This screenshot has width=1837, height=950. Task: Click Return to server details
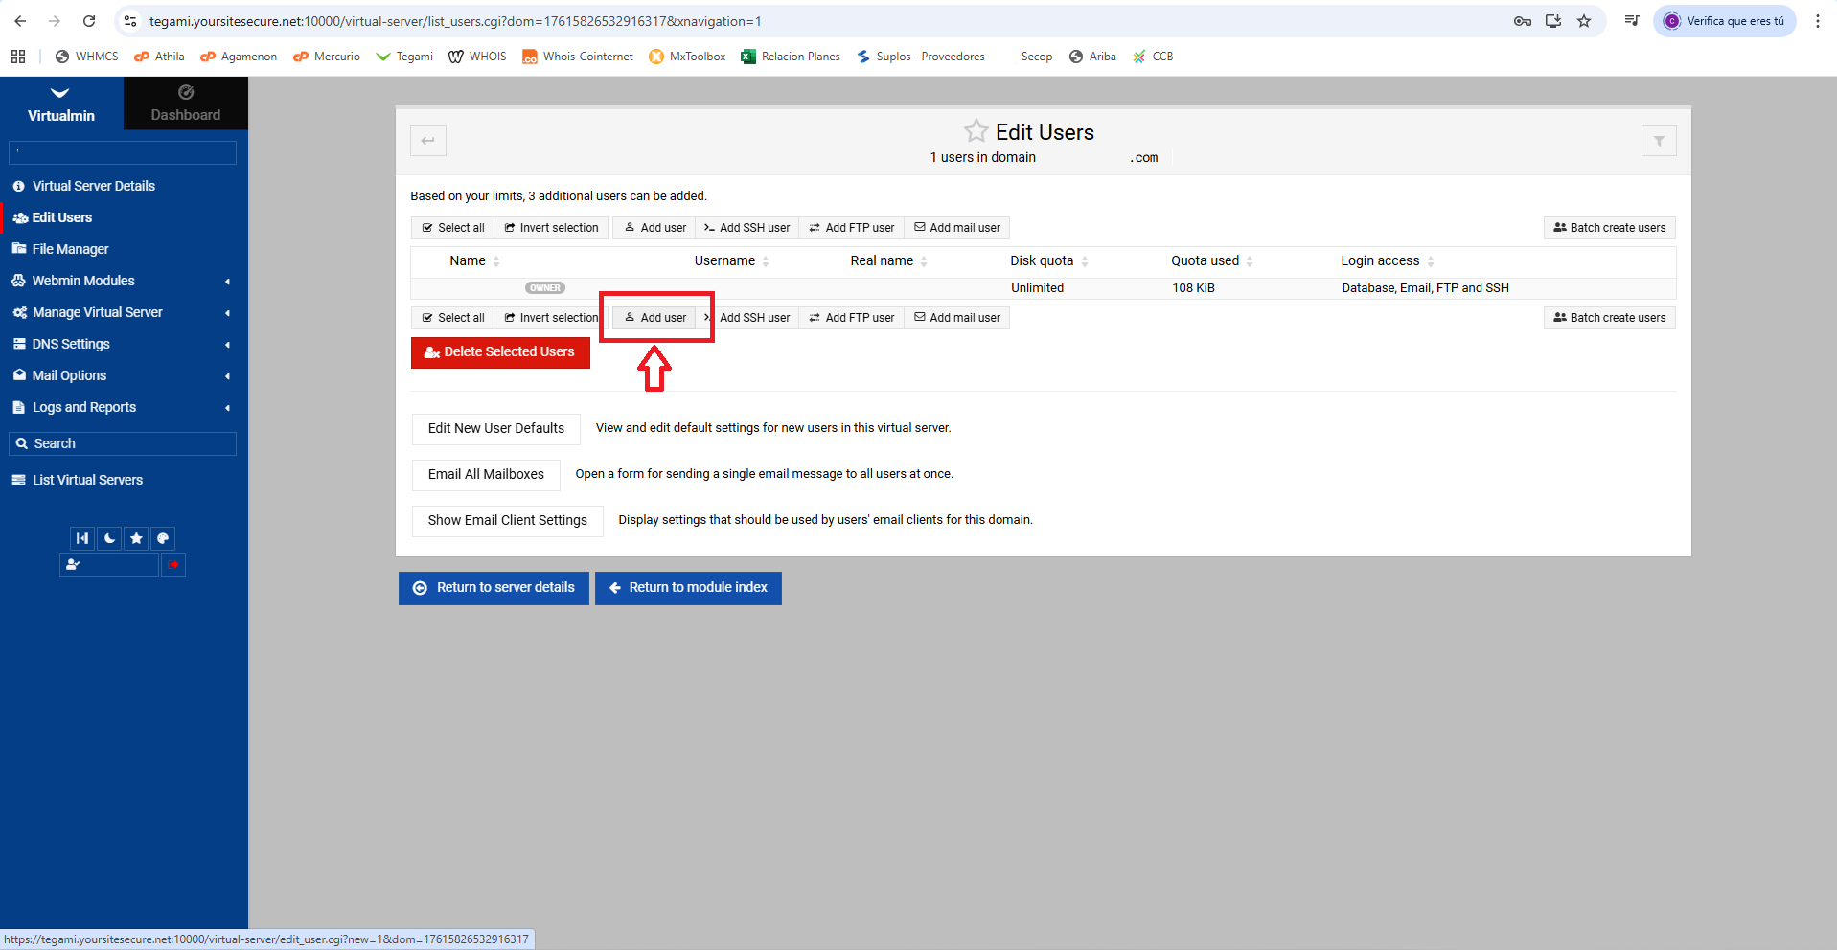click(494, 588)
